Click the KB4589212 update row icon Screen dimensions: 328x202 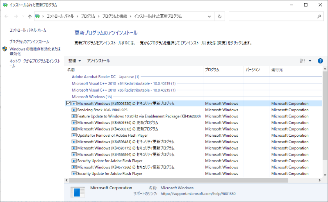[74, 129]
